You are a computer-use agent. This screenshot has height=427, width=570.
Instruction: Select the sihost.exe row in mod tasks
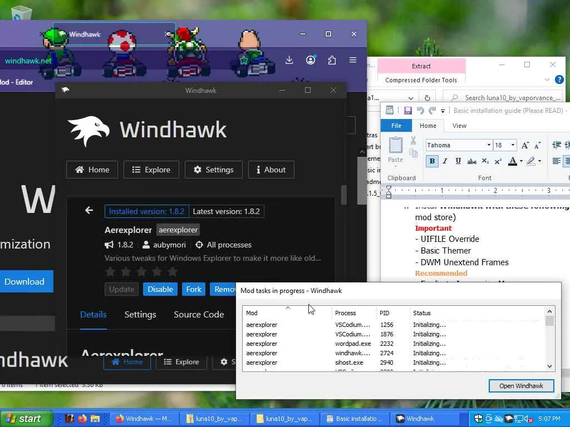tap(395, 363)
